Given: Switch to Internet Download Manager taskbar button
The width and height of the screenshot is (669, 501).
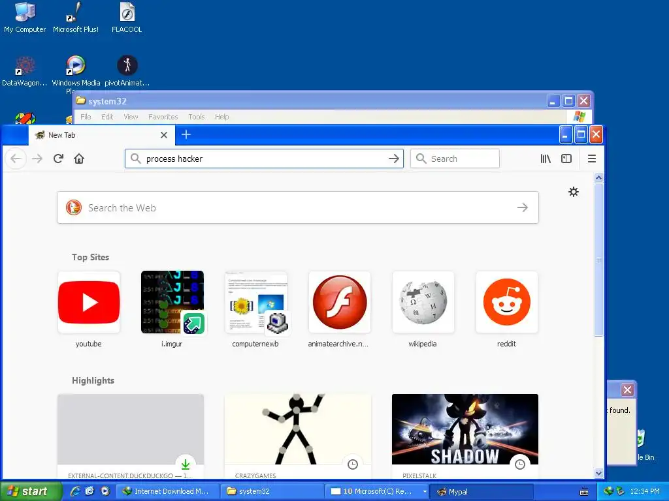Looking at the screenshot, I should tap(168, 491).
